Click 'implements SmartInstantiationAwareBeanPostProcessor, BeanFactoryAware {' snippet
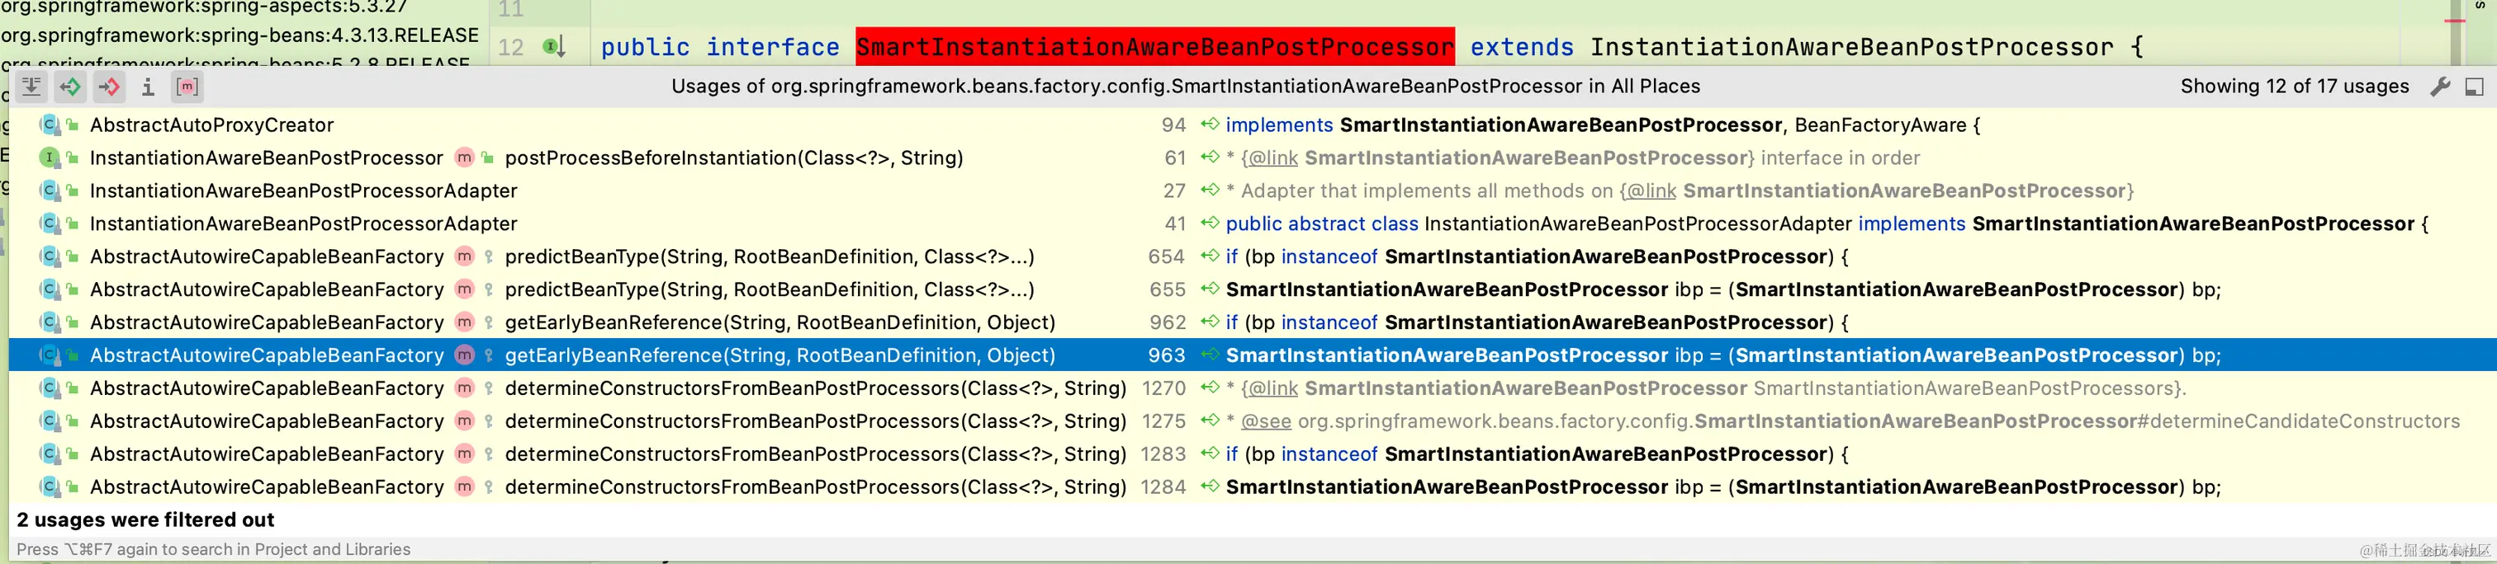 pyautogui.click(x=1604, y=125)
